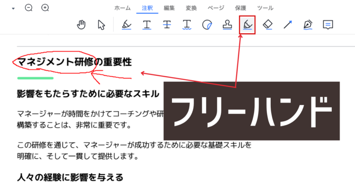Add a comment note with speech bubble
The width and height of the screenshot is (355, 186).
[x=328, y=24]
